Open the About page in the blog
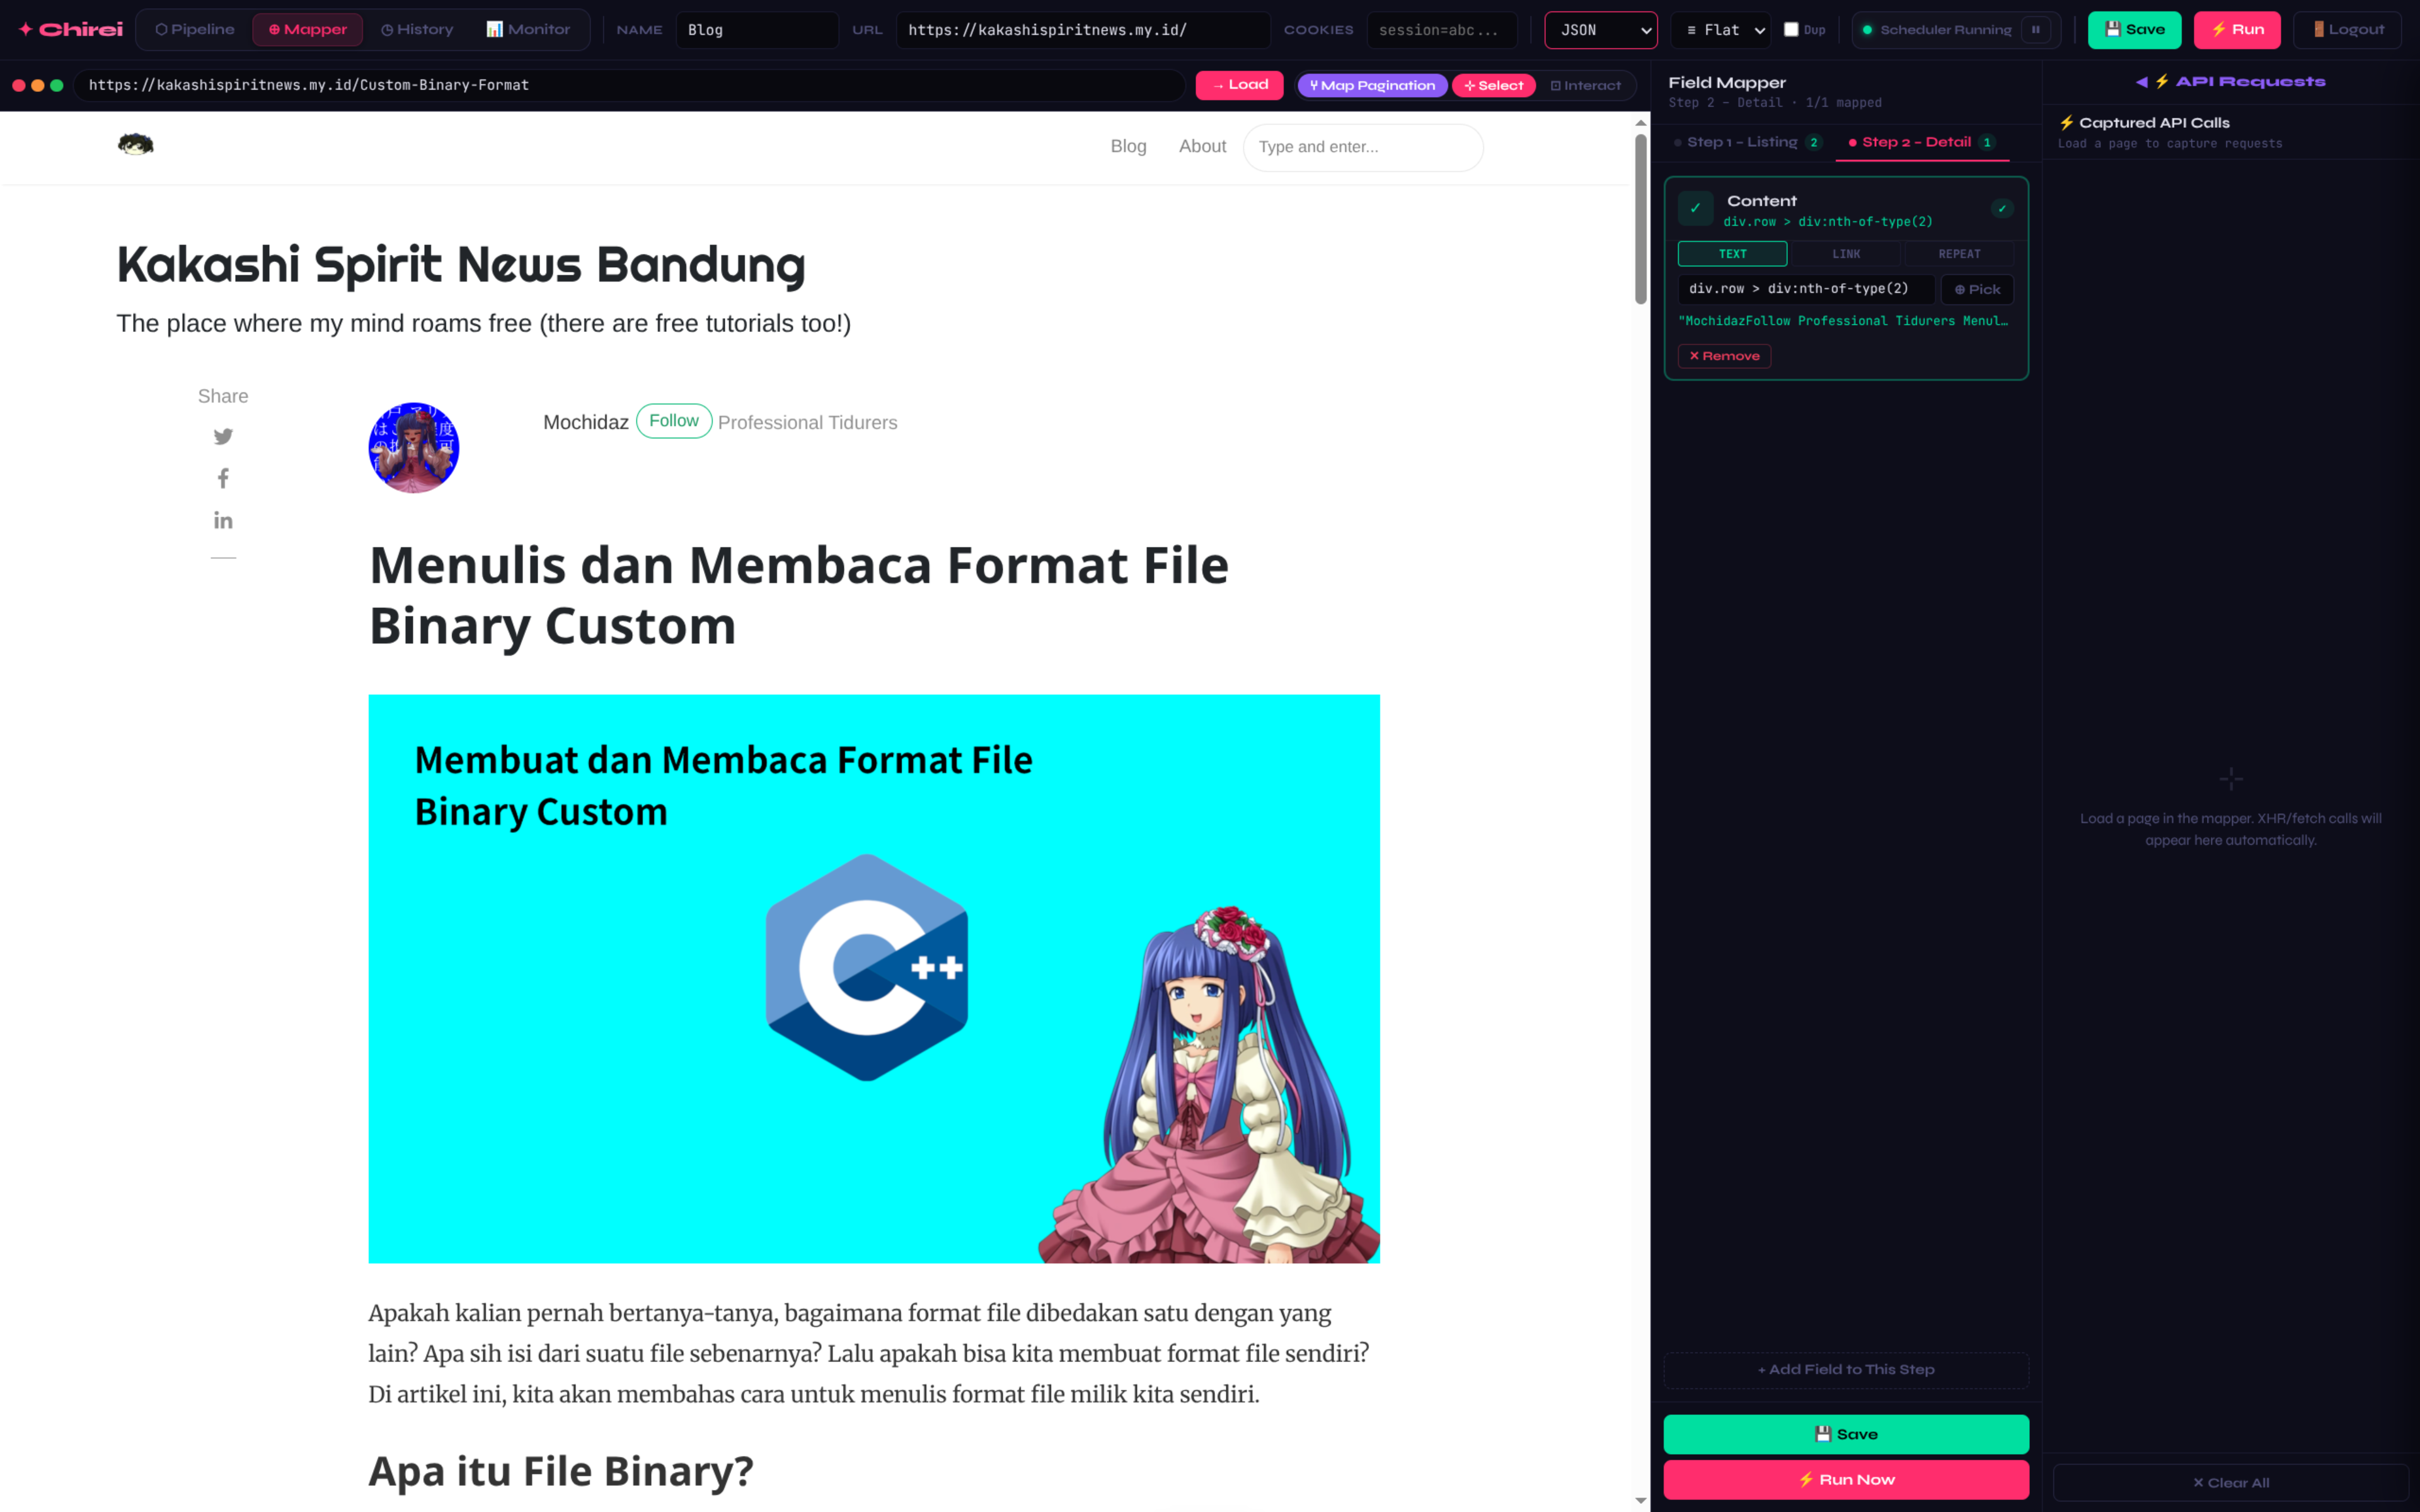 click(x=1202, y=146)
